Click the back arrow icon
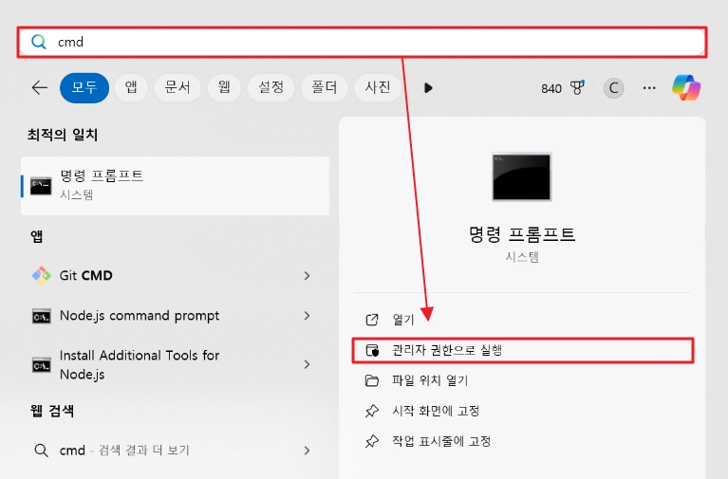The width and height of the screenshot is (728, 479). 39,87
